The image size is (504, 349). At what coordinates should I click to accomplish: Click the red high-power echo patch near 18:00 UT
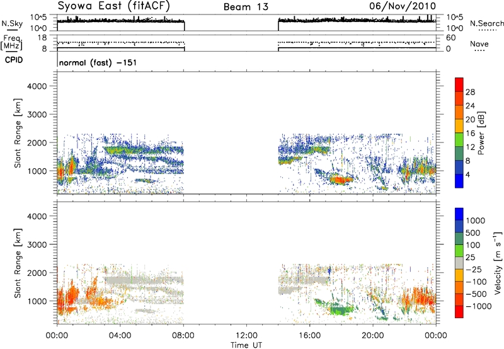coord(341,180)
